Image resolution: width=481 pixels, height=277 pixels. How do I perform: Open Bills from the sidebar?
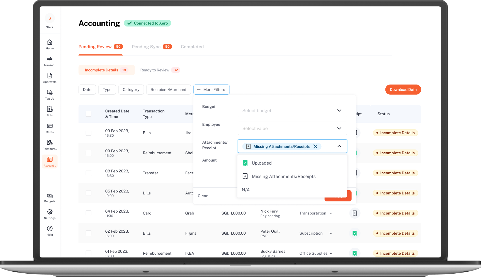pos(50,111)
